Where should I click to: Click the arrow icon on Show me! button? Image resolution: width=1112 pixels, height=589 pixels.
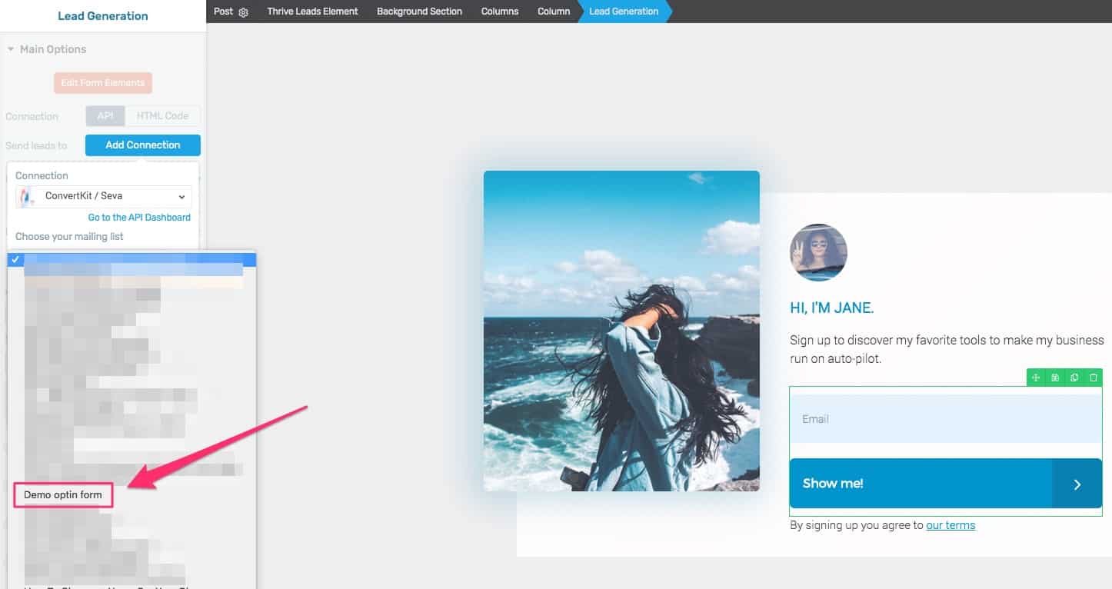tap(1077, 484)
